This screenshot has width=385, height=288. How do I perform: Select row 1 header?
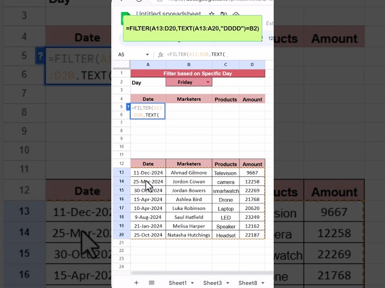[122, 73]
